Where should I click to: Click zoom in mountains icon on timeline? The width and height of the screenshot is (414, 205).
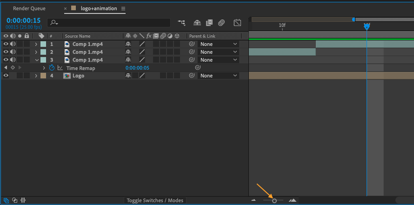pyautogui.click(x=292, y=200)
